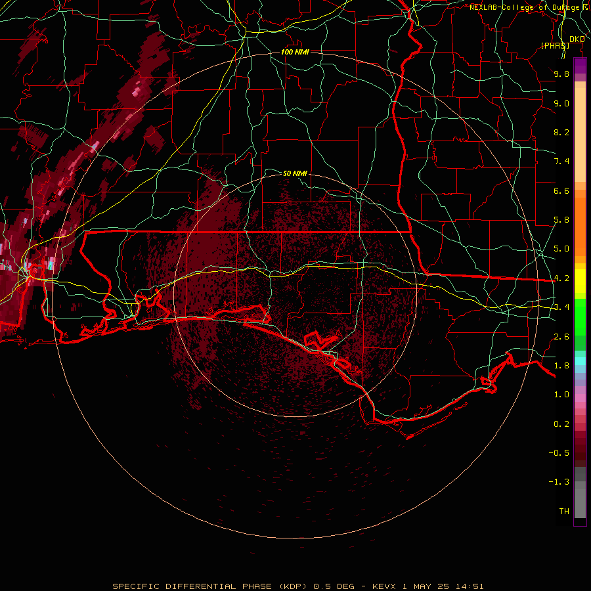Click the 7.4 scale value label
The image size is (591, 591).
[x=561, y=162]
